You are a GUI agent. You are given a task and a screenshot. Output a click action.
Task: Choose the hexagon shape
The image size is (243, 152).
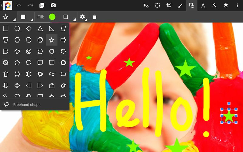17,40
